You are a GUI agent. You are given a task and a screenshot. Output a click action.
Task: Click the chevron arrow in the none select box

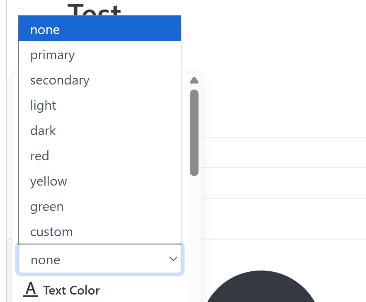(x=173, y=259)
